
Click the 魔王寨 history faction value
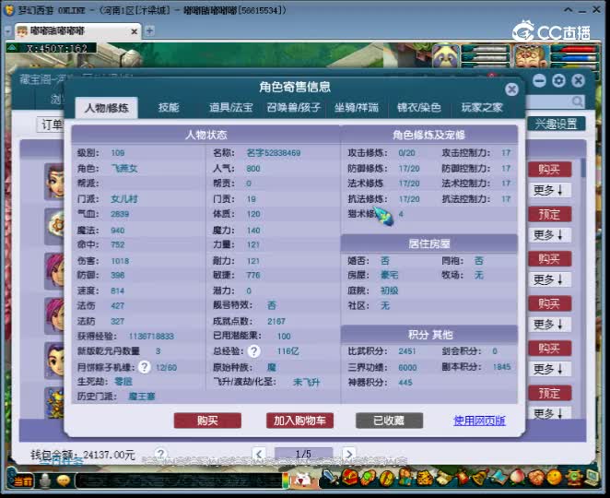pyautogui.click(x=142, y=397)
